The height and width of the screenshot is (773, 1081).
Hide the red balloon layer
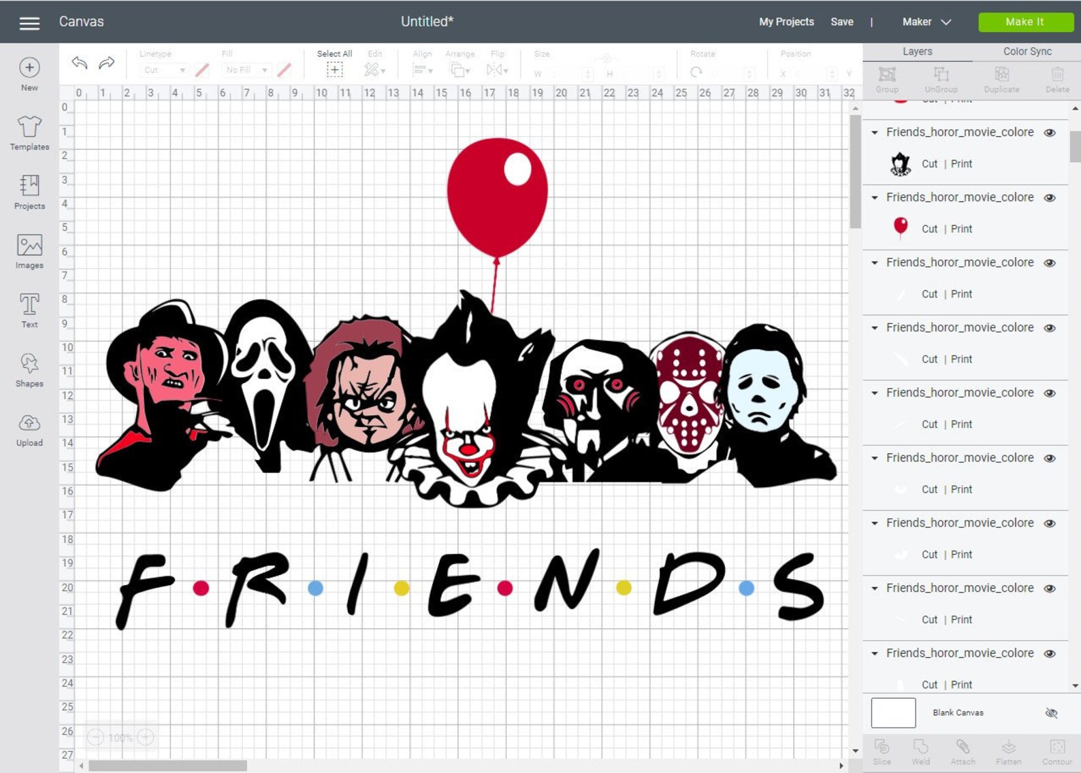point(1050,198)
